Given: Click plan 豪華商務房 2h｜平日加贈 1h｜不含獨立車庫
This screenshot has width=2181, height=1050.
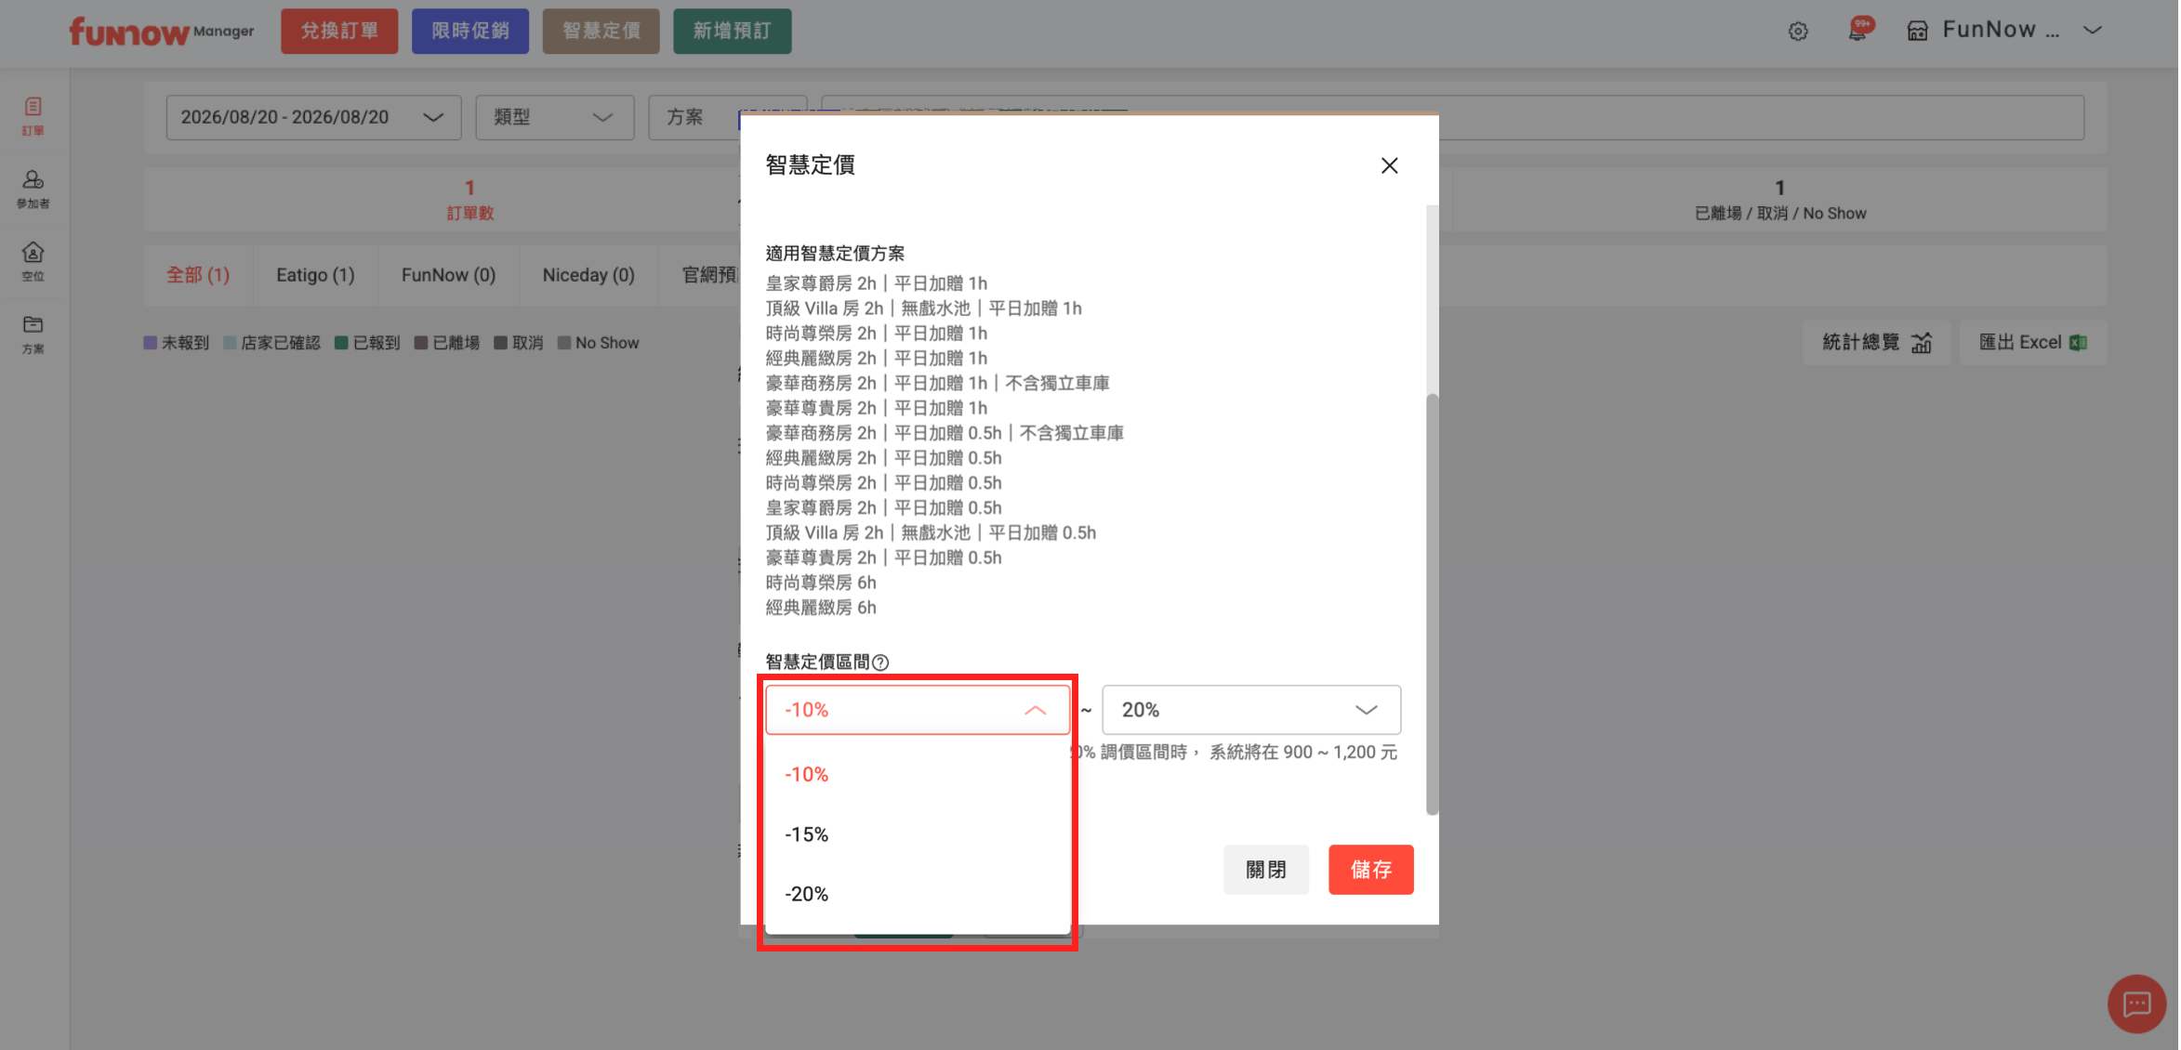Looking at the screenshot, I should pos(938,384).
